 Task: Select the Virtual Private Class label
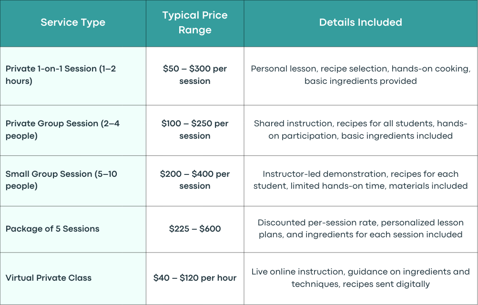pos(49,278)
